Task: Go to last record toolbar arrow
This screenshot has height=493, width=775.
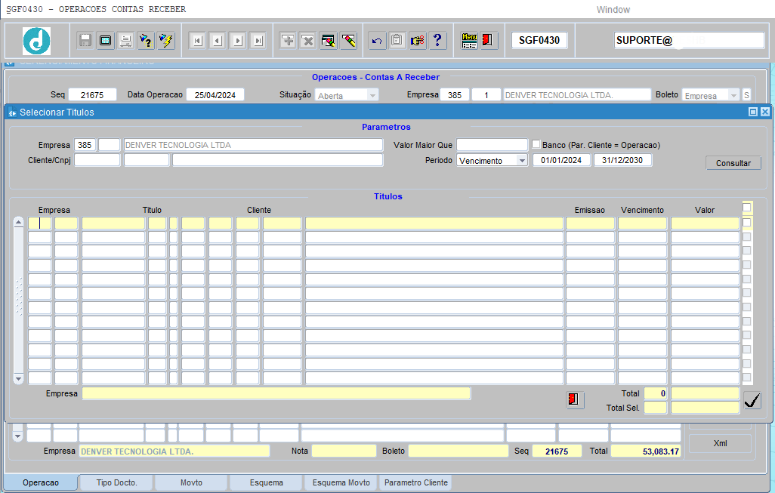Action: [x=258, y=41]
